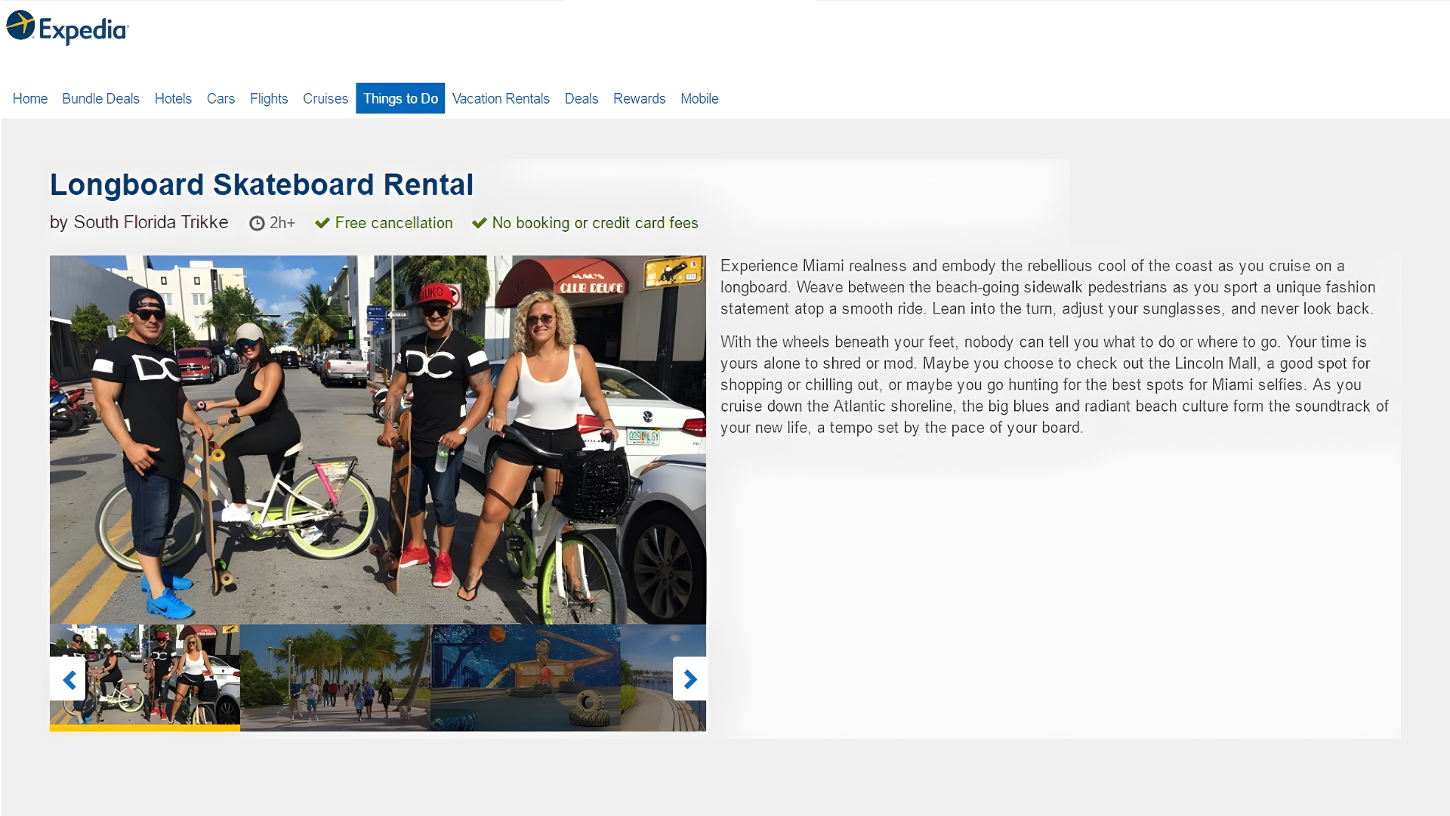Go to the Deals page
The width and height of the screenshot is (1450, 816).
tap(582, 99)
